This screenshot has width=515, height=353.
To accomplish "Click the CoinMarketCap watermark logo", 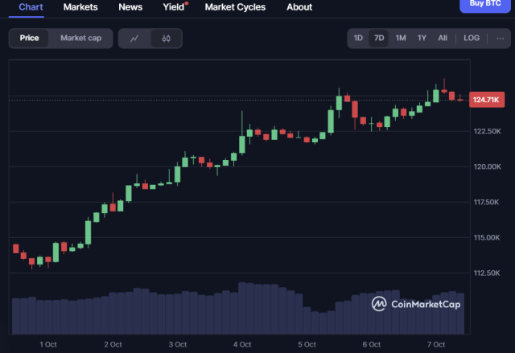I will tap(415, 303).
